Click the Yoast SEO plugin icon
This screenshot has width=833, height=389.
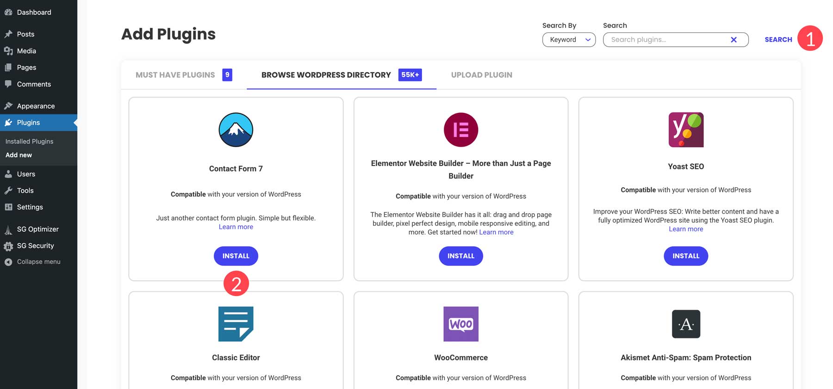pyautogui.click(x=685, y=130)
